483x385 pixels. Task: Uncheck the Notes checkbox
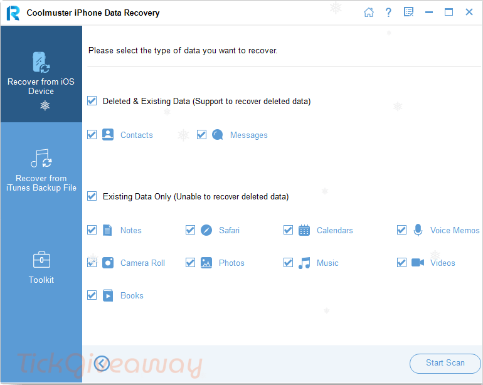point(92,230)
